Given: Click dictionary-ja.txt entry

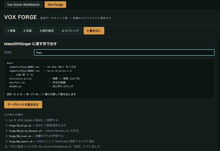Looking at the screenshot, I should pyautogui.click(x=21, y=79).
